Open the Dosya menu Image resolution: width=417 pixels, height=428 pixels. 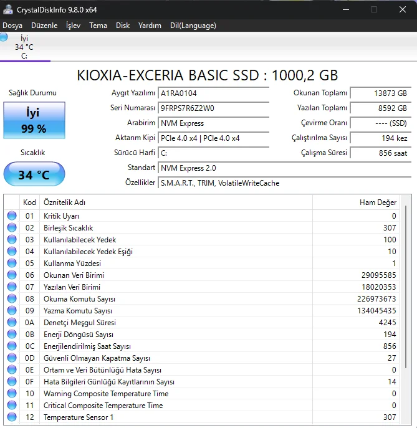pyautogui.click(x=12, y=26)
